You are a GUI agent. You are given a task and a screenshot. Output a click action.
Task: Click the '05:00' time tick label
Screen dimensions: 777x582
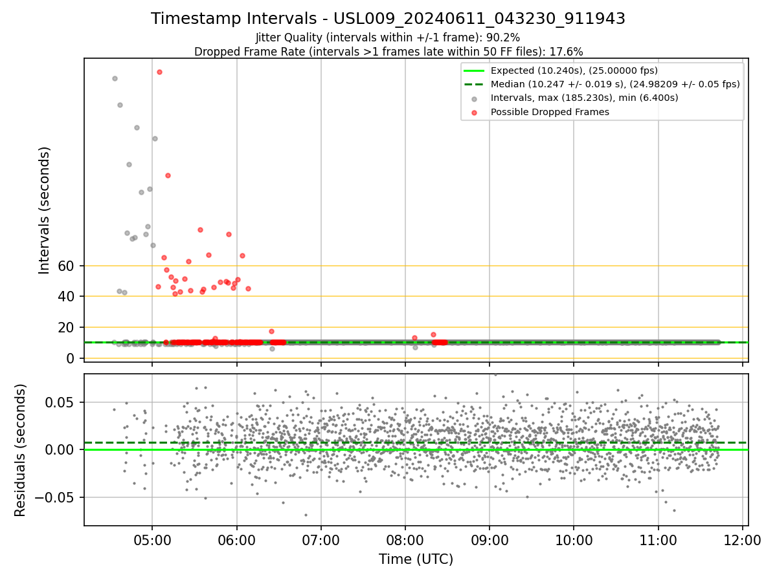point(152,540)
